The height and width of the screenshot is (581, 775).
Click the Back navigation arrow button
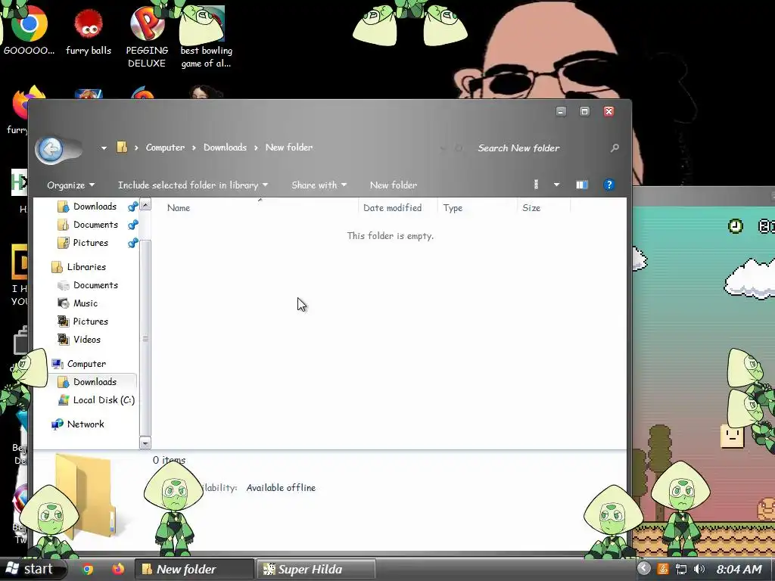[51, 149]
